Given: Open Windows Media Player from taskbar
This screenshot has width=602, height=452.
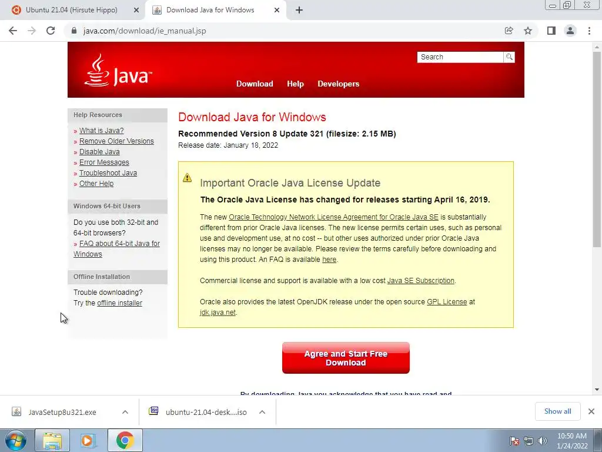Looking at the screenshot, I should point(88,440).
